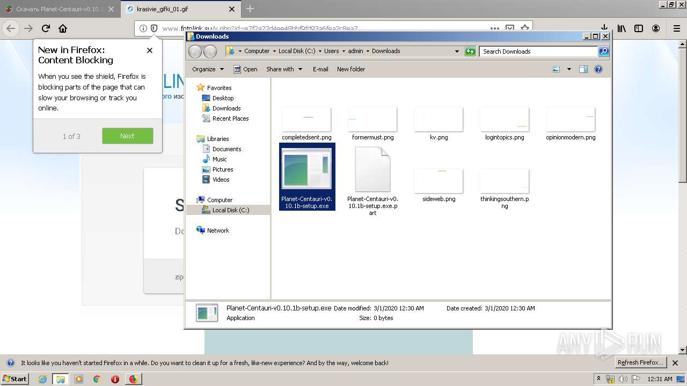Close Content Blocking tip popup
The image size is (687, 386).
(x=150, y=50)
